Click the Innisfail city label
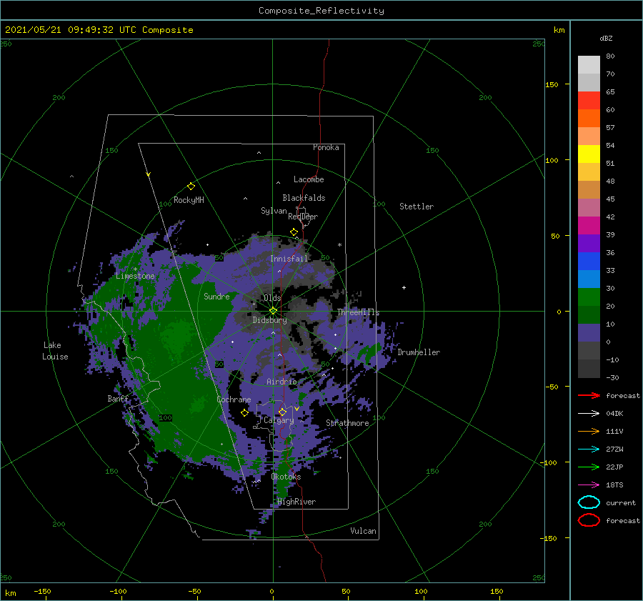 tap(289, 259)
